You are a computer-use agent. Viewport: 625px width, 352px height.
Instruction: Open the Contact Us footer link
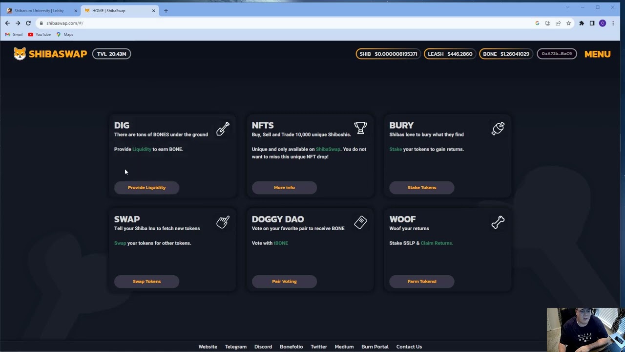409,347
